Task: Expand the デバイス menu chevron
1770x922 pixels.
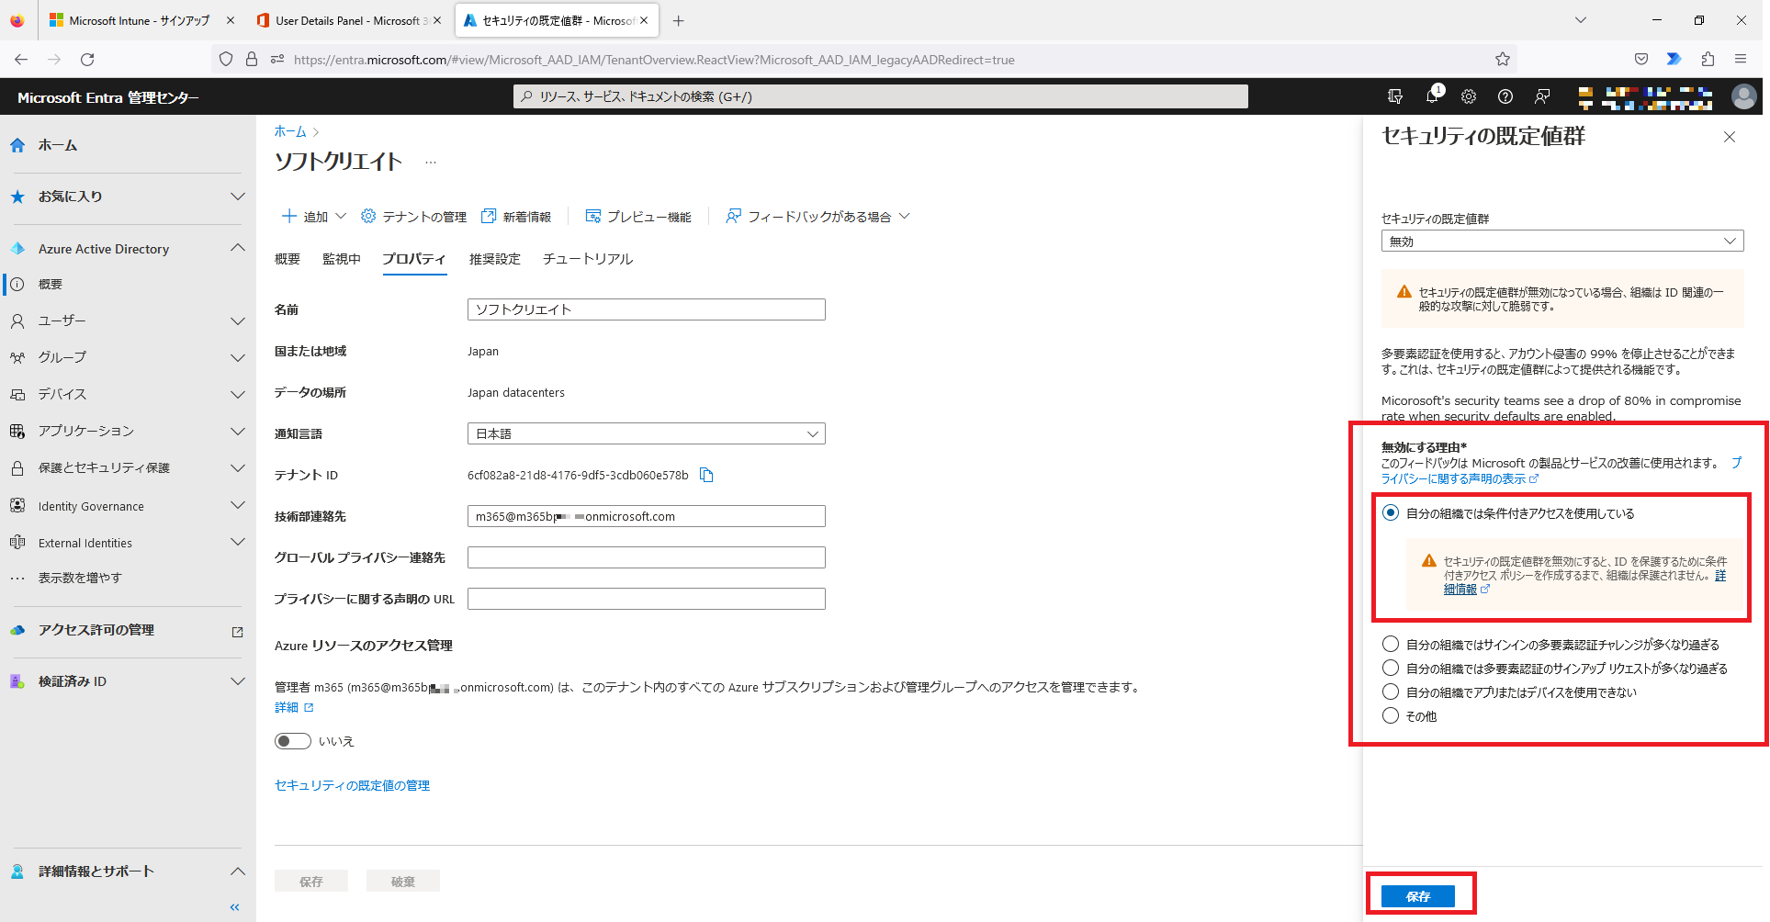Action: 238,395
